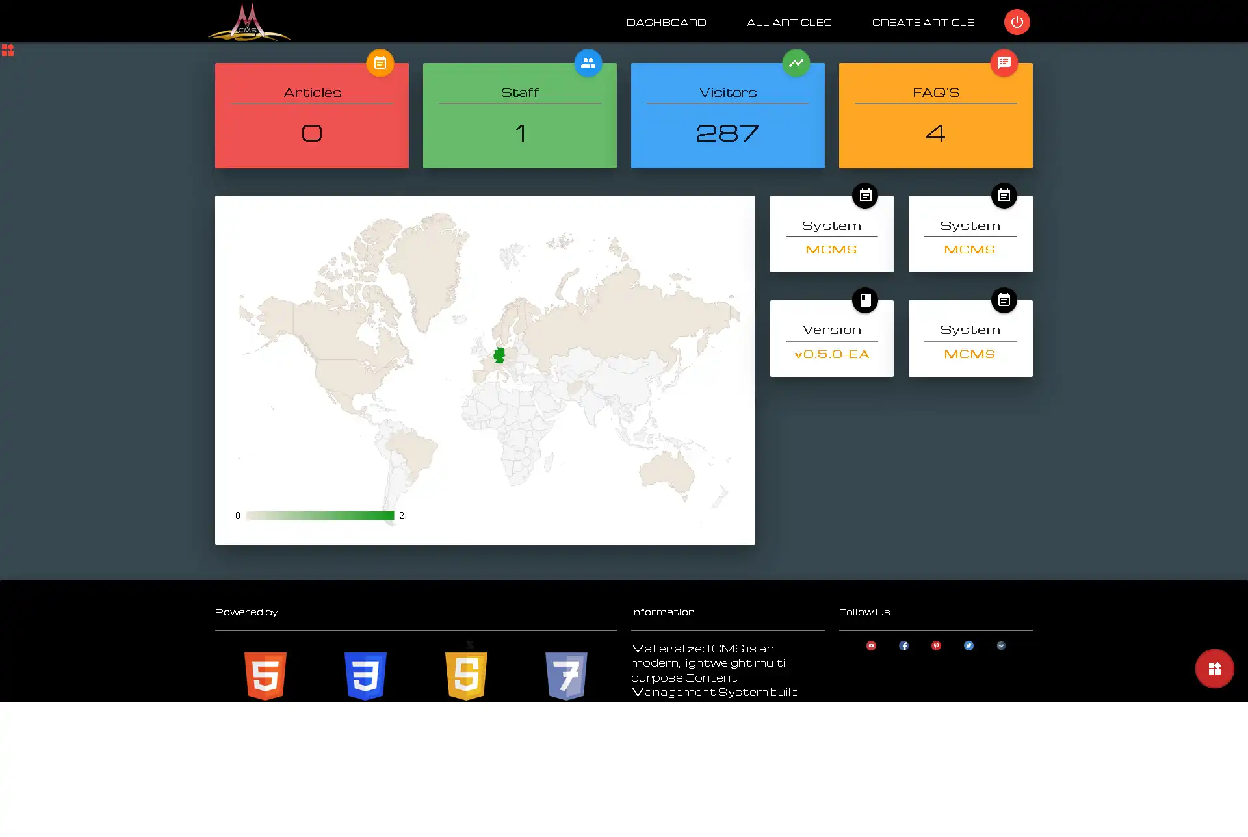The image size is (1248, 837).
Task: Click the Pinterest social follow icon
Action: 936,645
